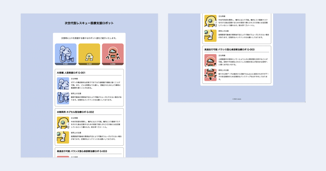Click heading 水陸両用 カプセル型治療ロボ G-002 on left page
326x171 pixels.
[x=75, y=112]
